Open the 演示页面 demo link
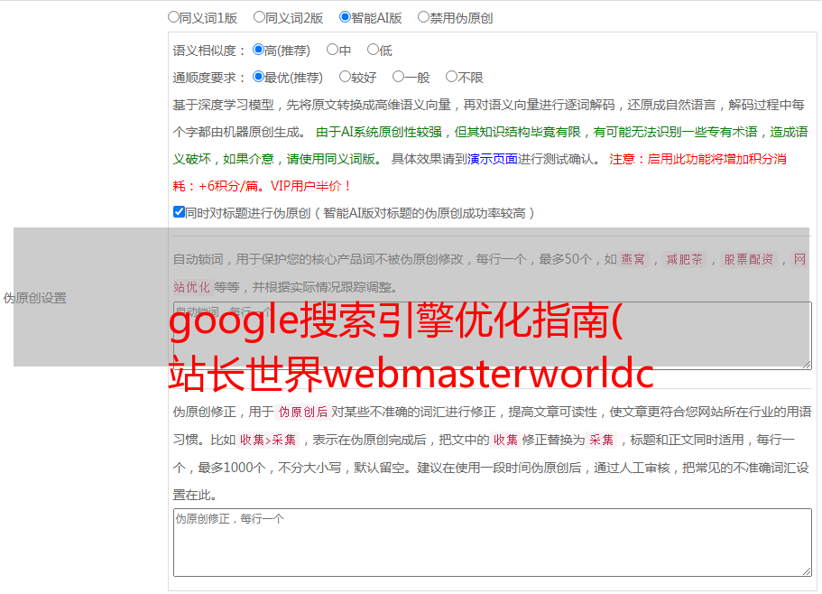Viewport: 822px width, 594px height. click(x=493, y=159)
